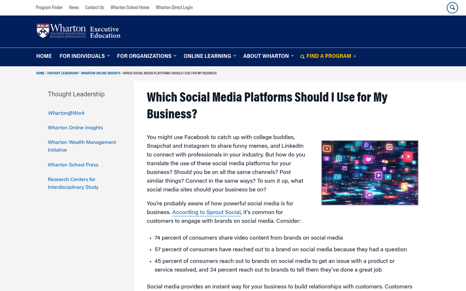This screenshot has width=466, height=291.
Task: Open the Program Finder menu item
Action: point(49,7)
